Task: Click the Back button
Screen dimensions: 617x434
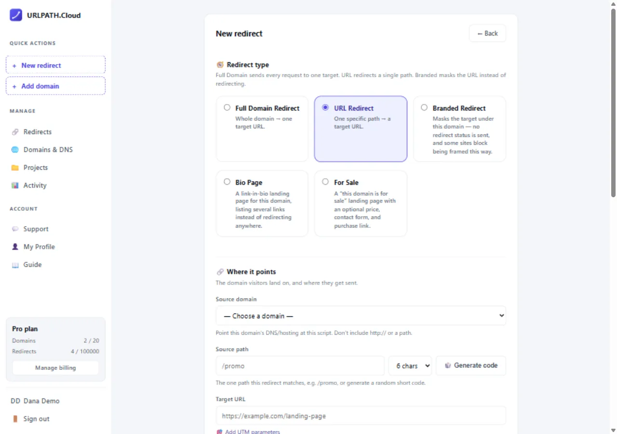Action: [487, 33]
